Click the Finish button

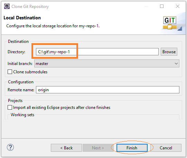(x=132, y=148)
